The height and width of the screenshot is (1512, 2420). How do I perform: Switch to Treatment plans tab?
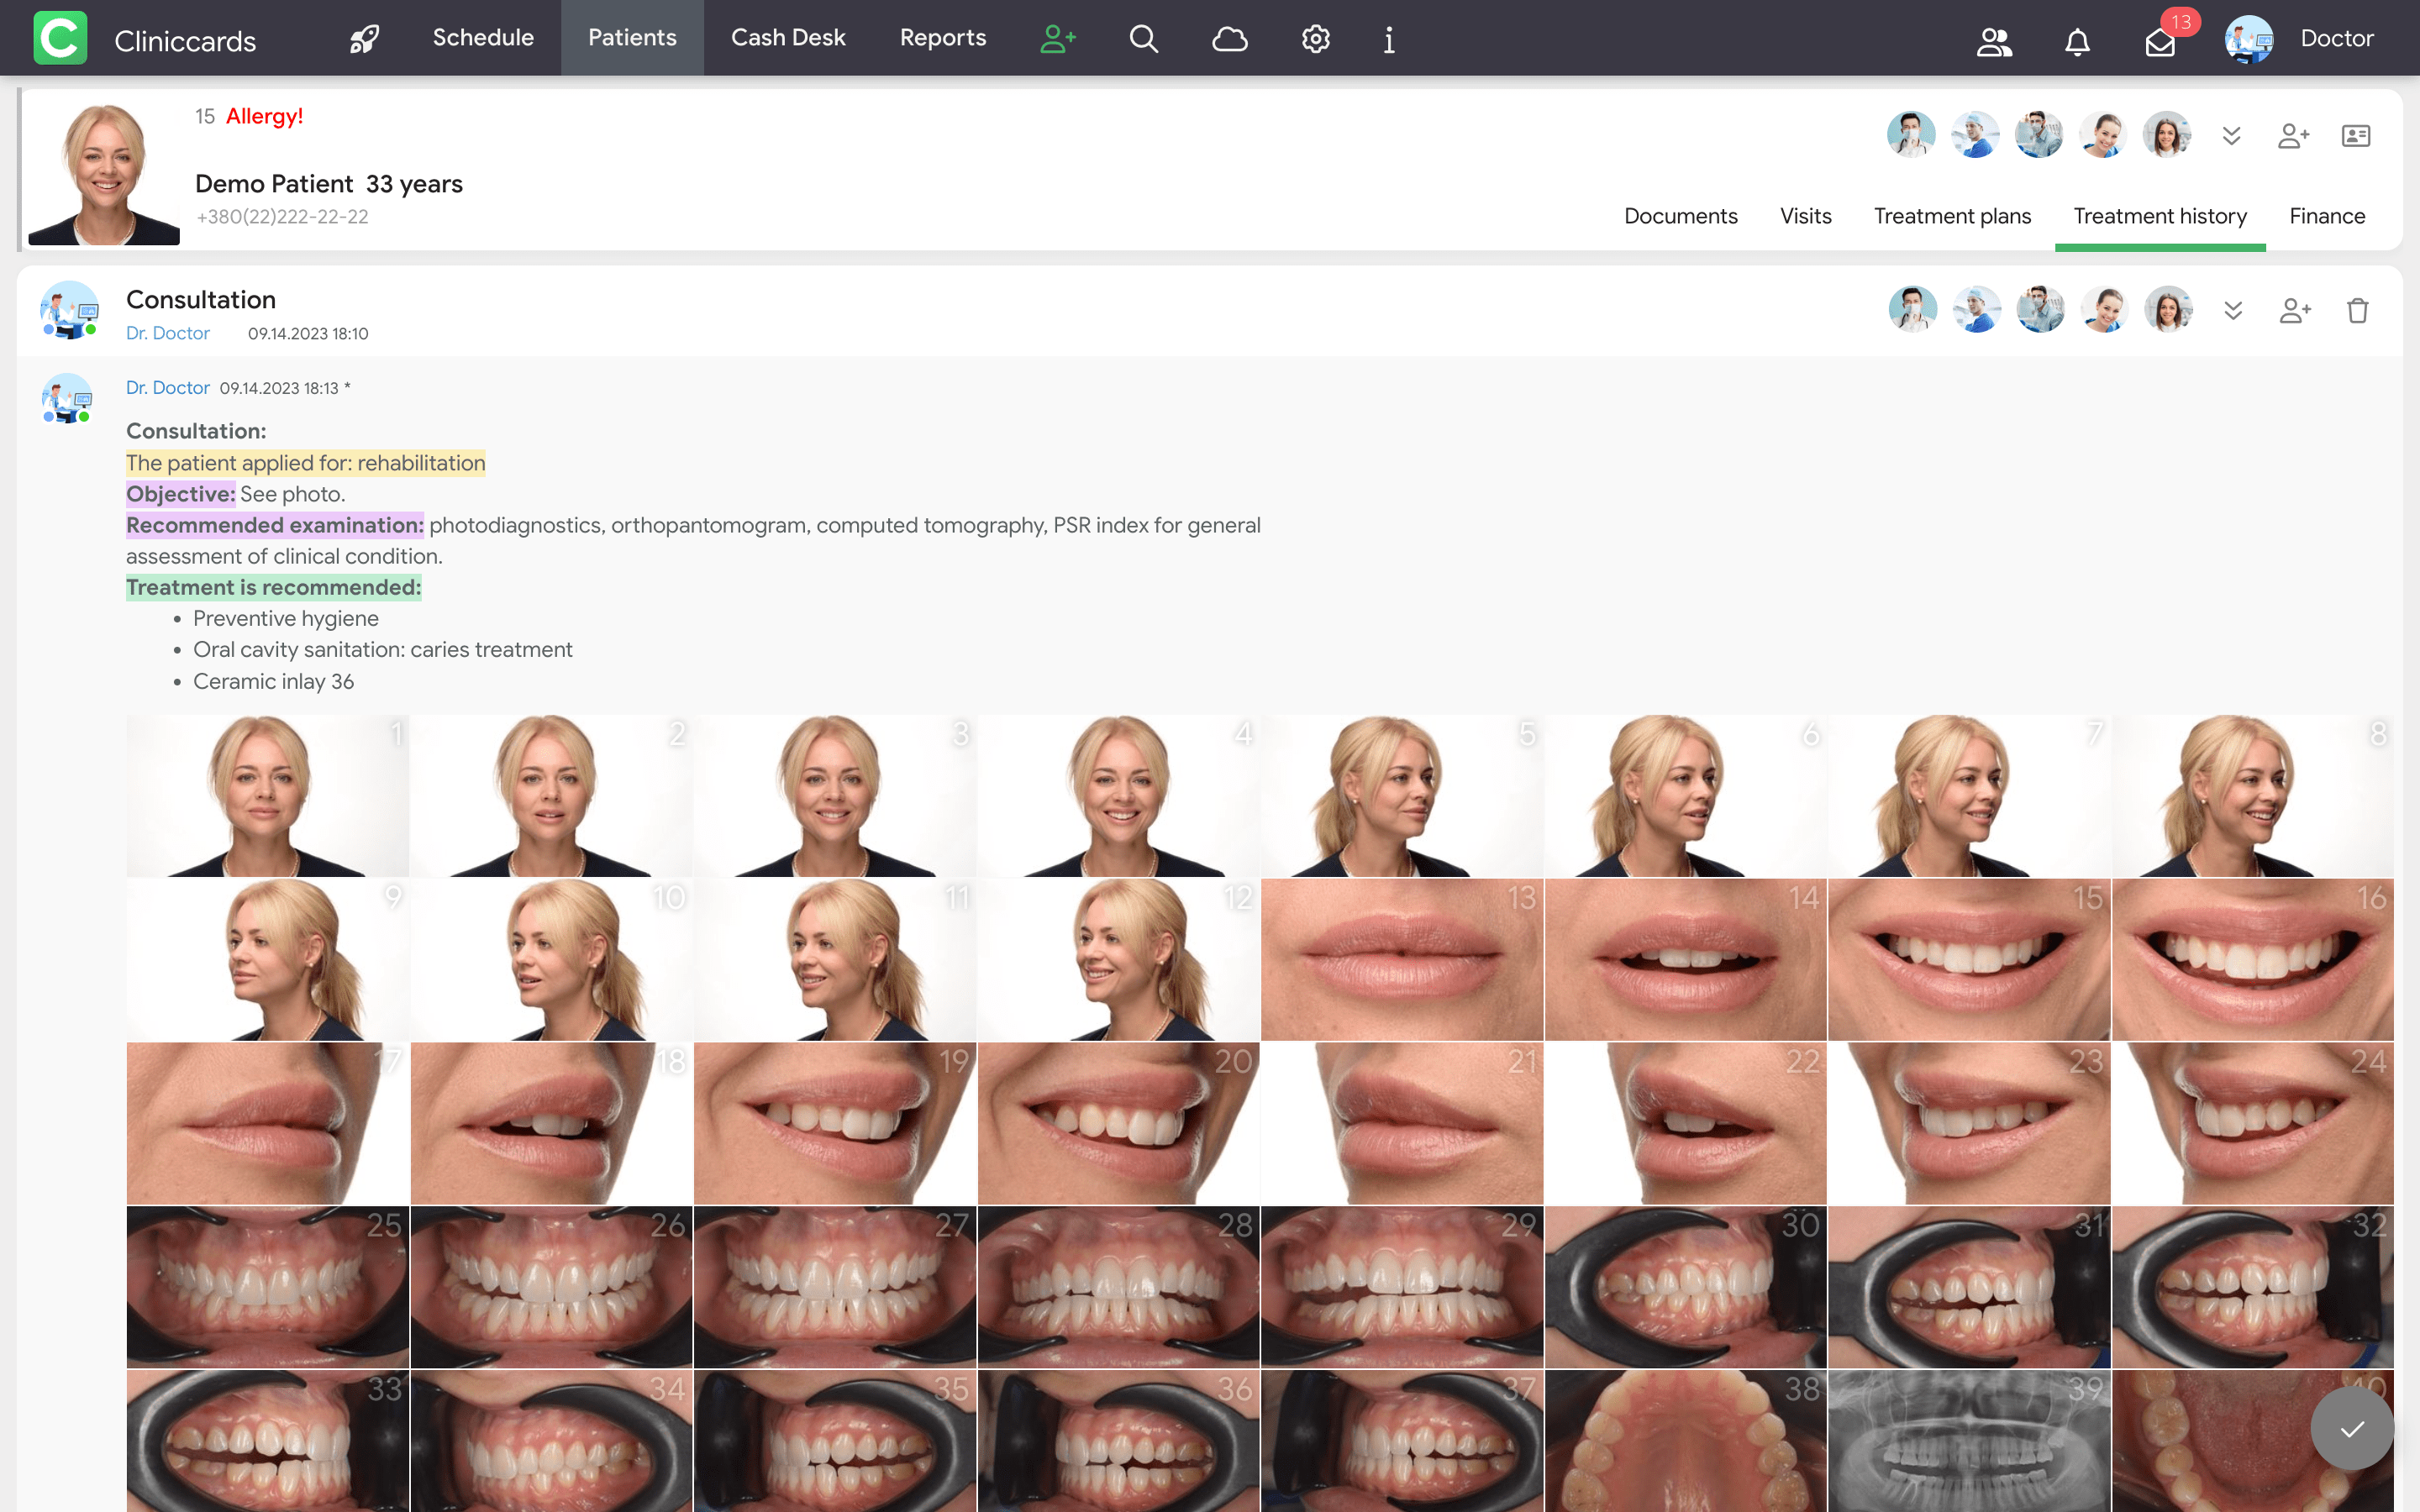click(x=1951, y=216)
